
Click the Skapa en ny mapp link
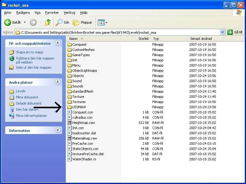pyautogui.click(x=30, y=52)
